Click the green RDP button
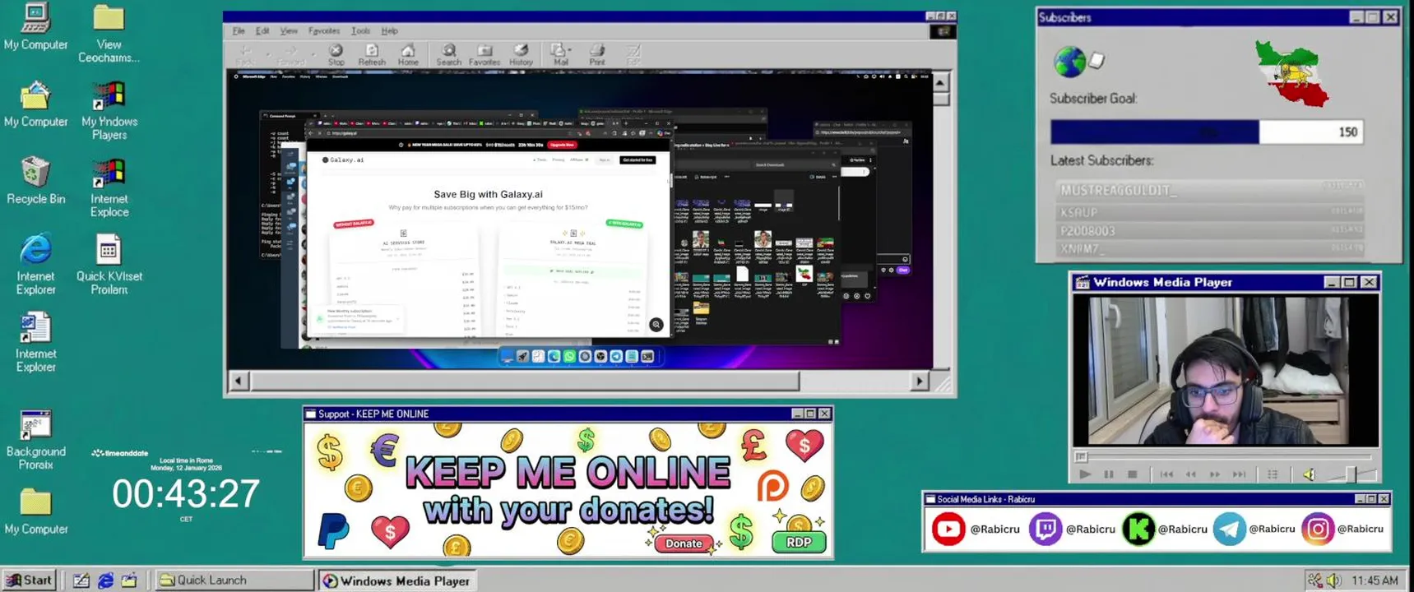1414x592 pixels. (x=799, y=542)
